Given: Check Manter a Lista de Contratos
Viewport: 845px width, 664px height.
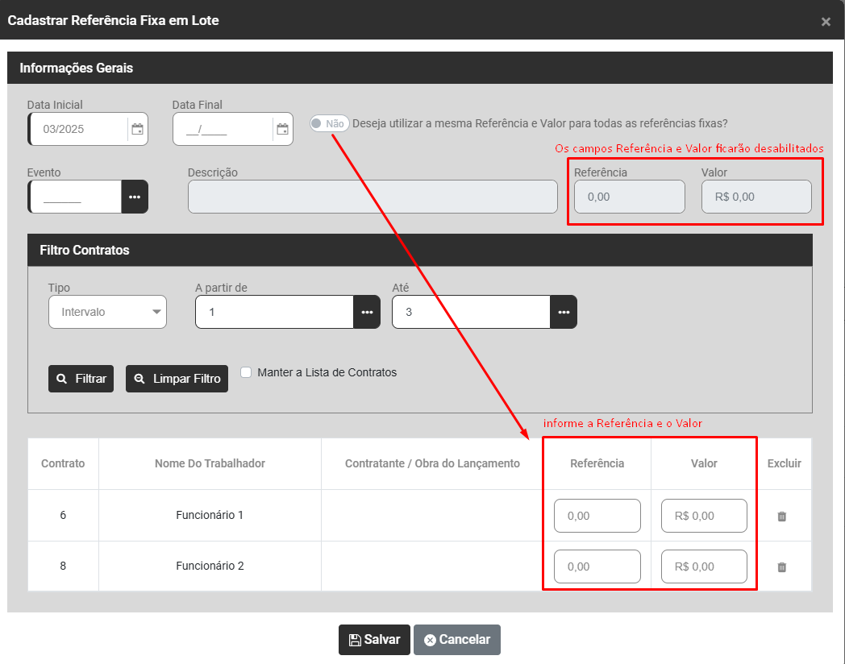Looking at the screenshot, I should click(247, 372).
